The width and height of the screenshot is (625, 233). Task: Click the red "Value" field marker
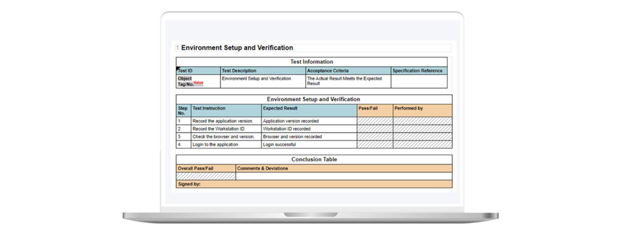[198, 83]
